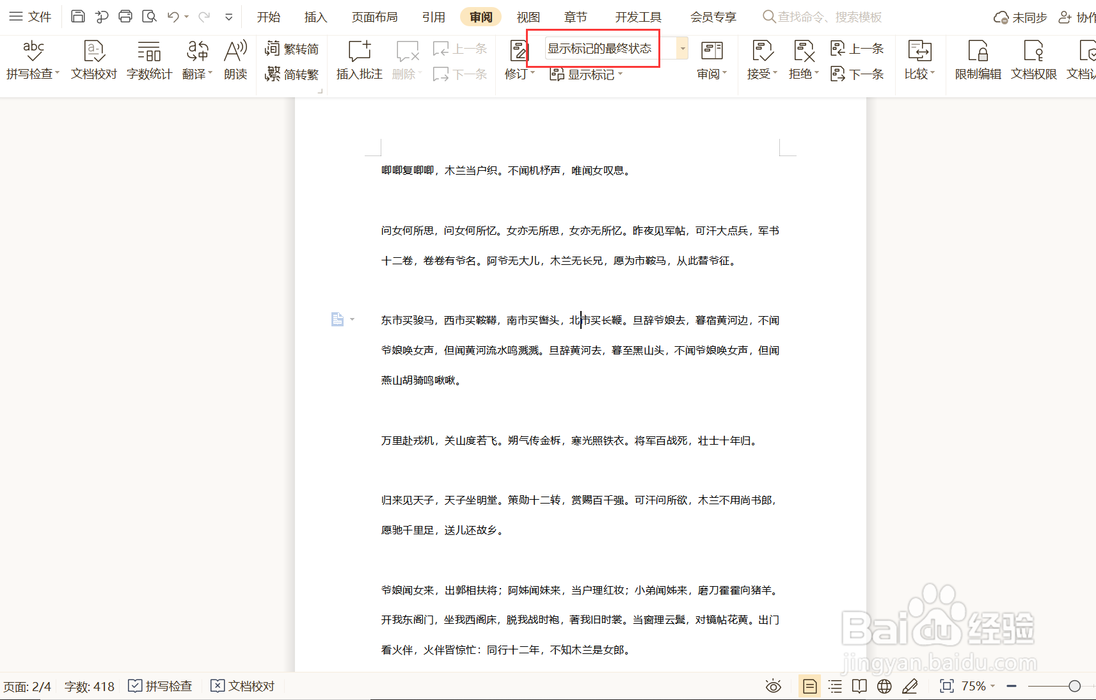Expand quick access toolbar customize arrow
Screen dimensions: 1096x700
tap(228, 17)
